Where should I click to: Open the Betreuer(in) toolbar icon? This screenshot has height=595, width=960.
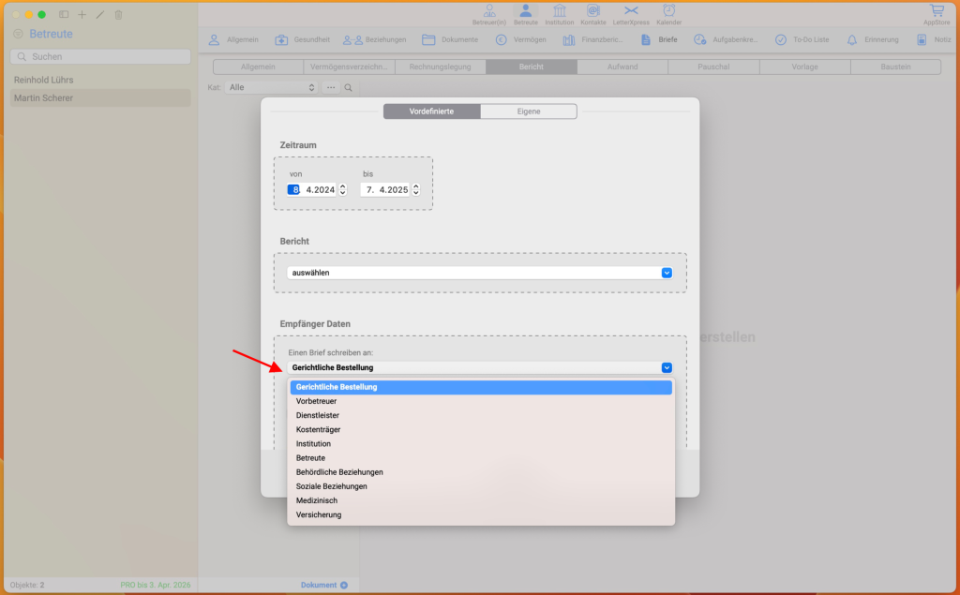click(488, 14)
